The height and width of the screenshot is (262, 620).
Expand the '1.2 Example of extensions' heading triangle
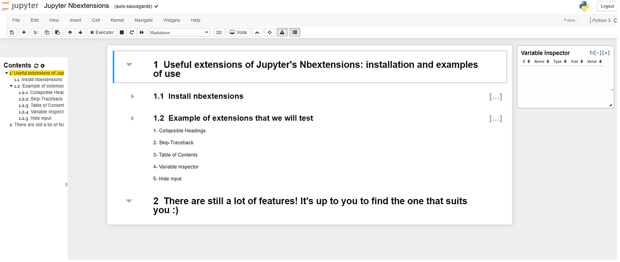point(133,118)
